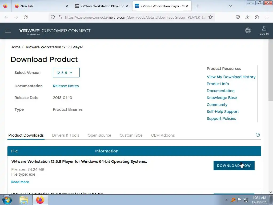Show hidden system tray icons
This screenshot has height=205, width=273.
227,200
